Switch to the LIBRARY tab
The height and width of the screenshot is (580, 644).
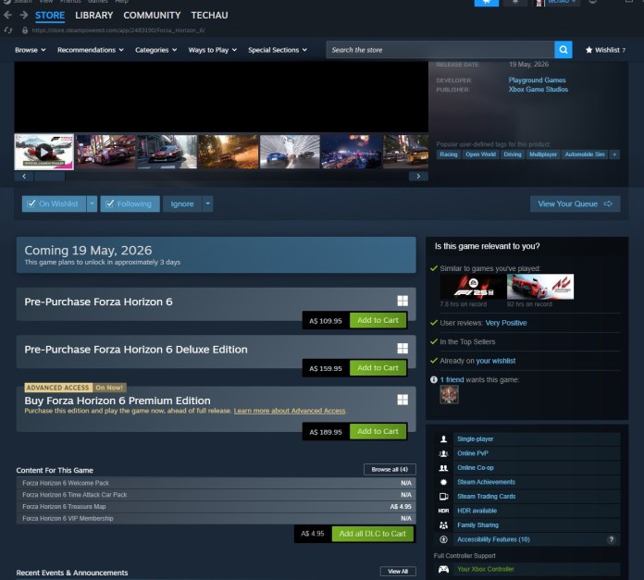pyautogui.click(x=94, y=15)
